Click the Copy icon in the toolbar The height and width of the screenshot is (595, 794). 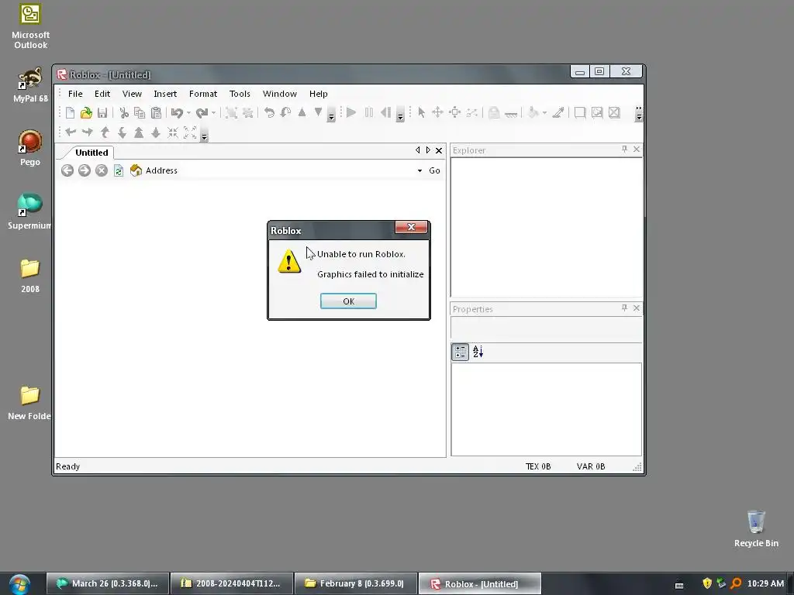(x=140, y=113)
